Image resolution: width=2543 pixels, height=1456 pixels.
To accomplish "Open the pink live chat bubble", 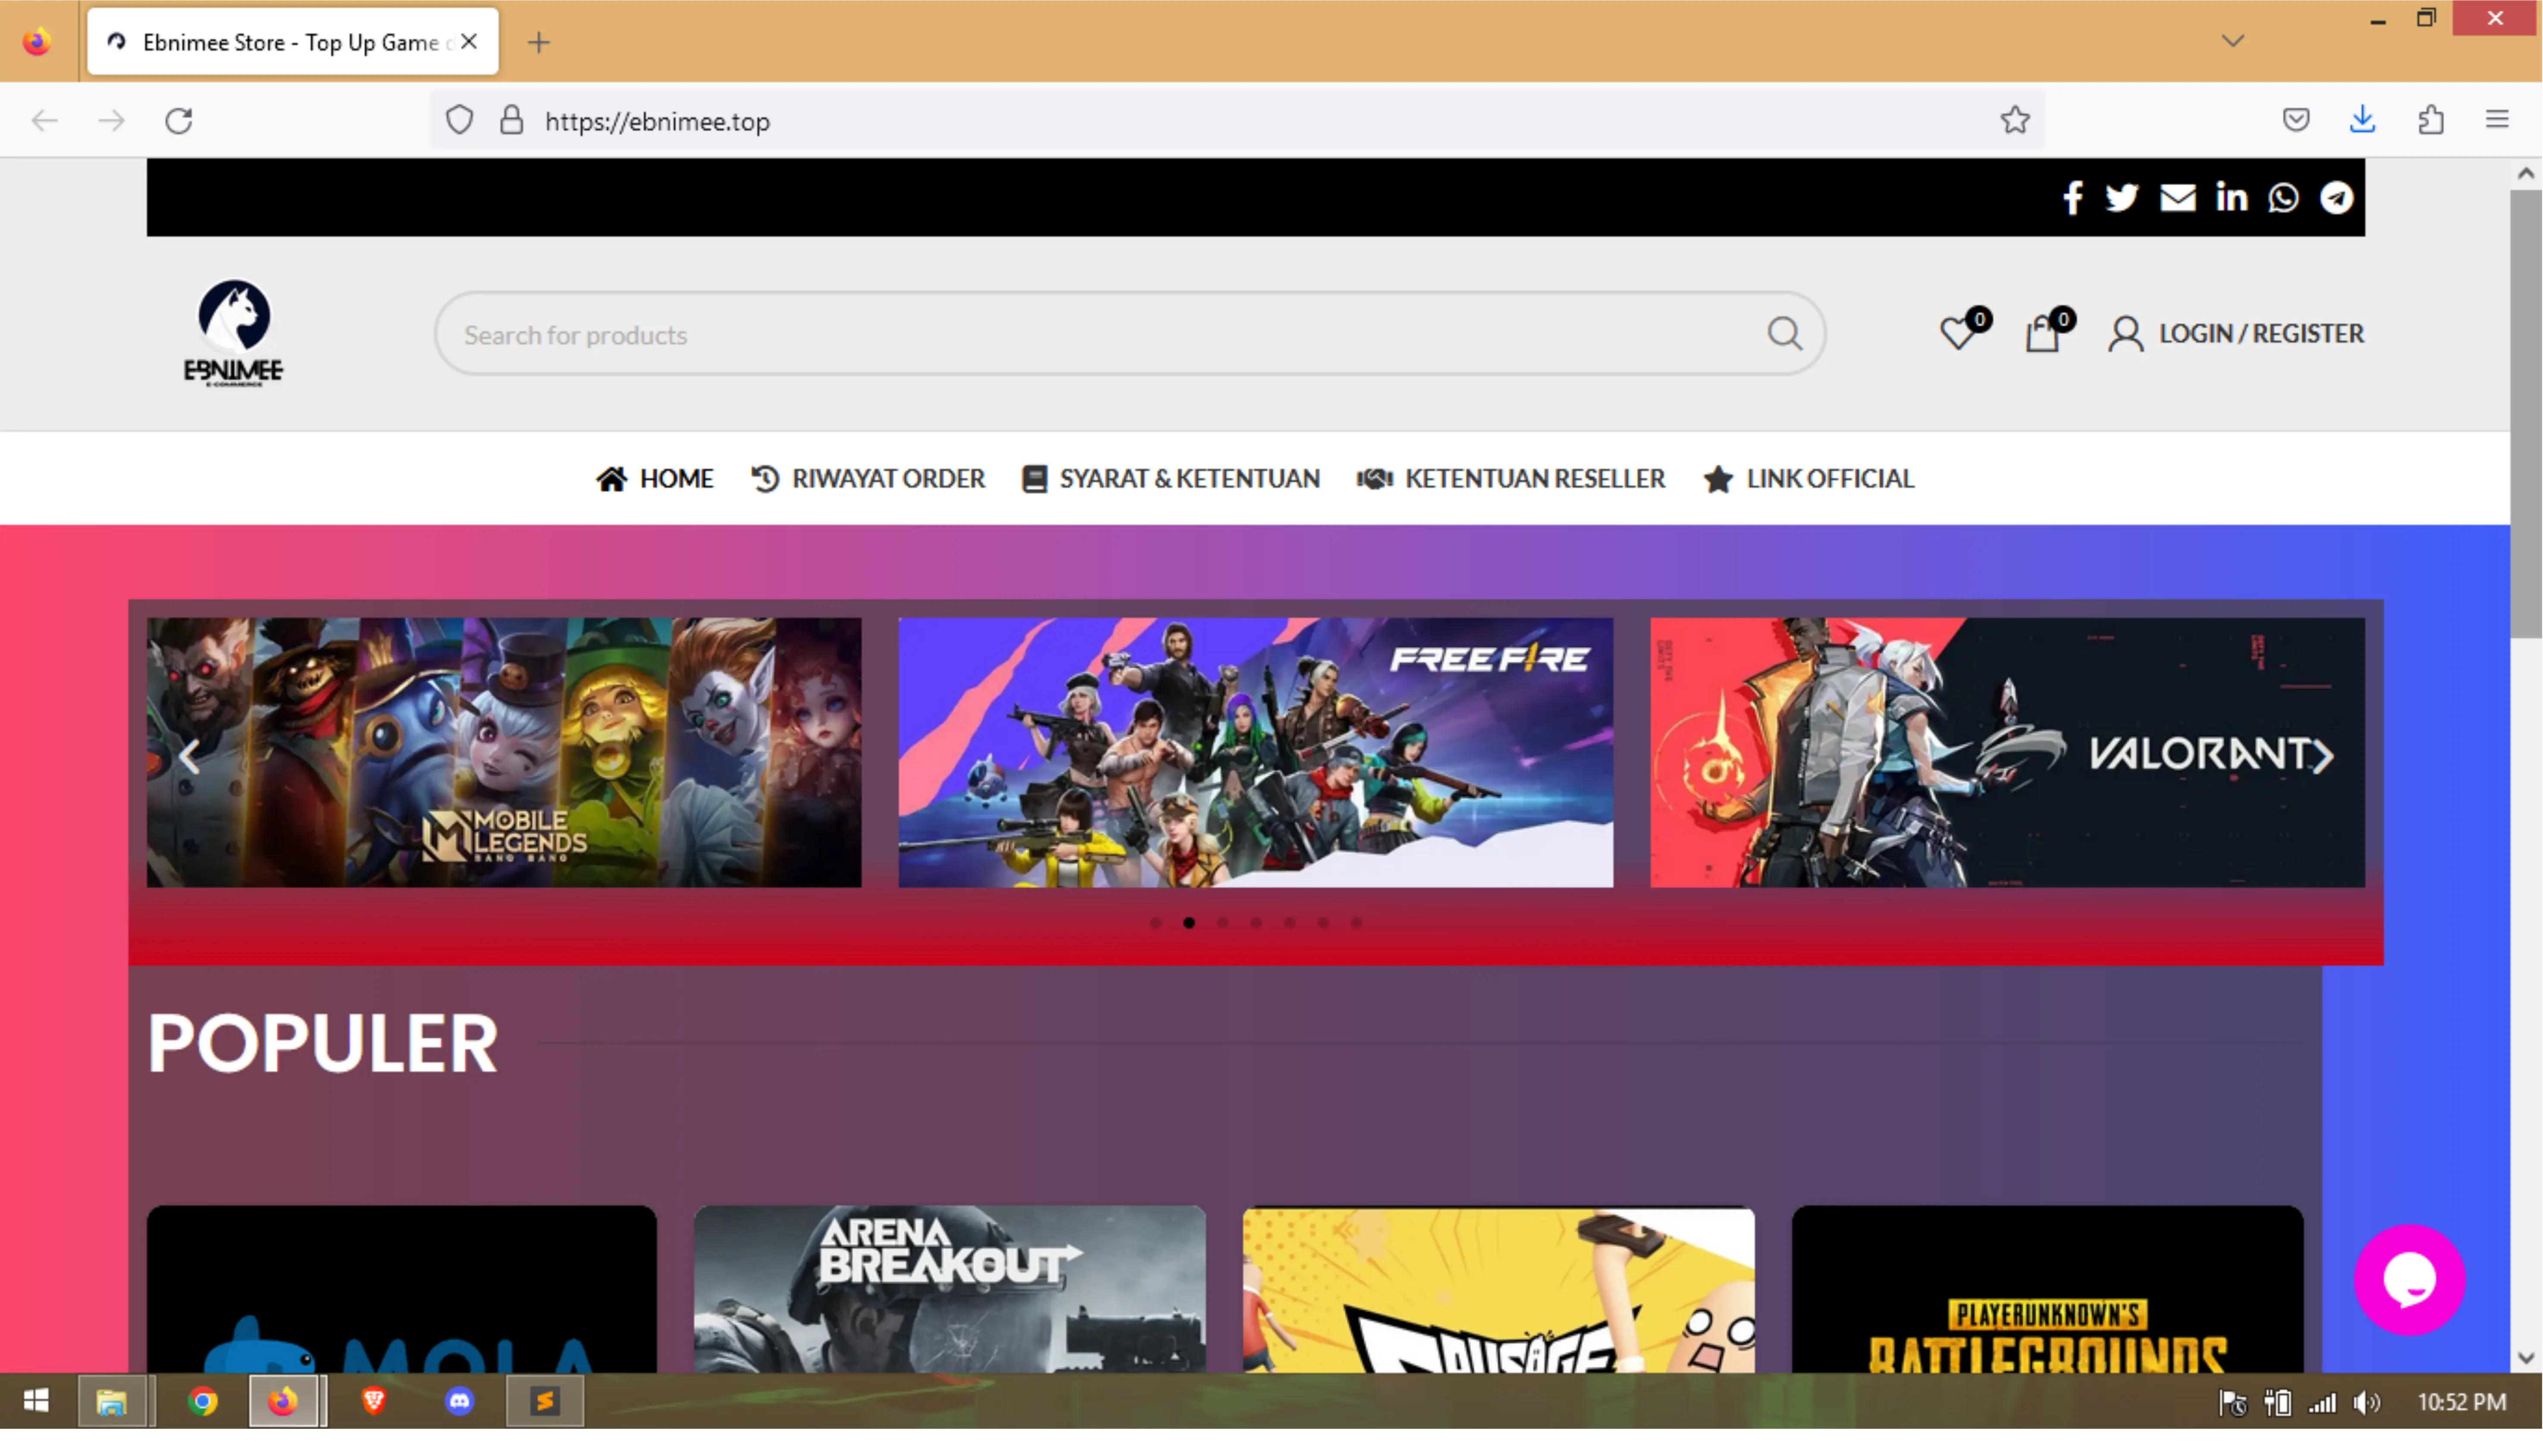I will (2410, 1280).
